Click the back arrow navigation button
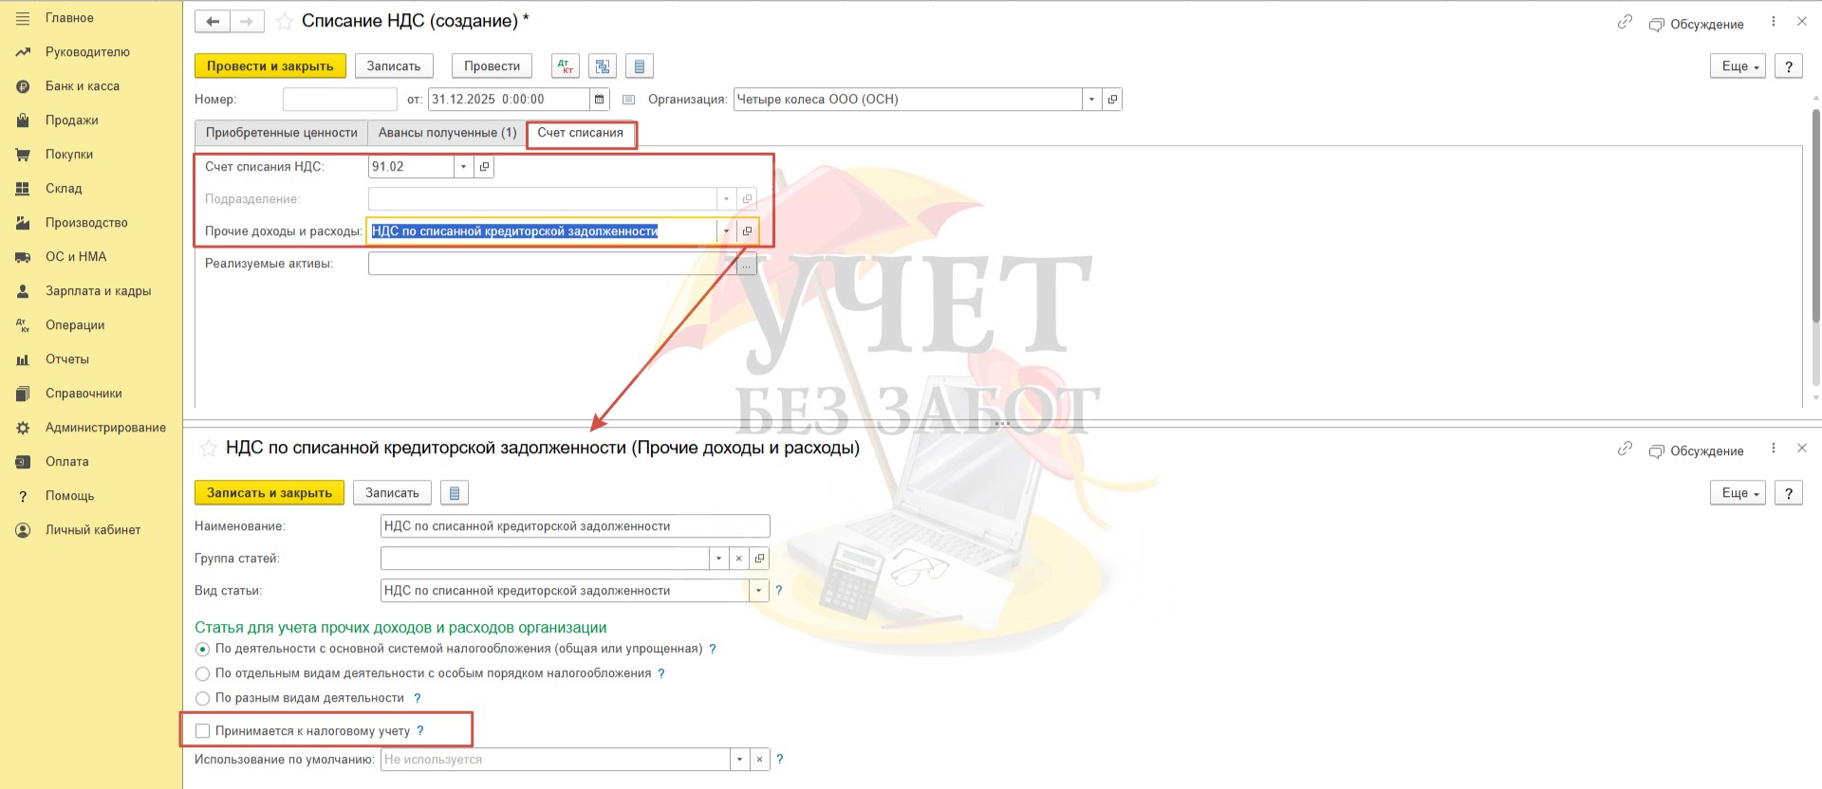This screenshot has height=789, width=1822. pos(213,21)
